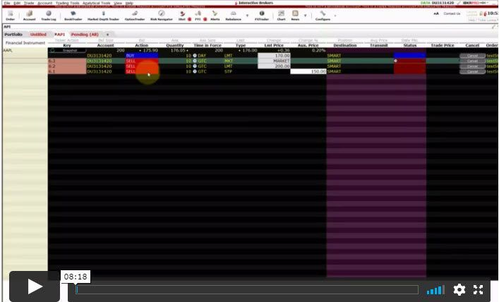Open the Trade menu
Image resolution: width=499 pixels, height=302 pixels.
29,3
